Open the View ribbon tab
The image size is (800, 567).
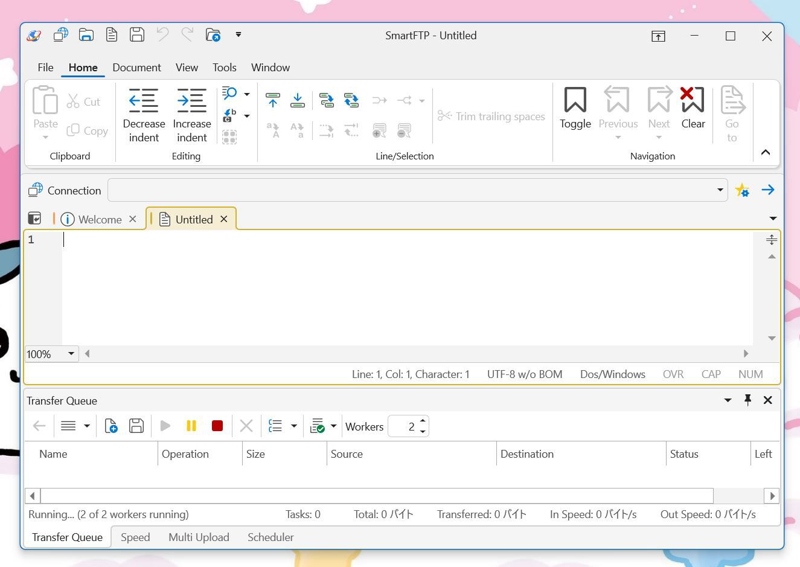click(187, 68)
